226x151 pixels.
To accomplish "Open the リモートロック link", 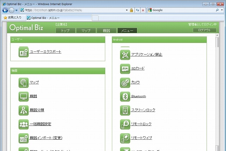I will (x=141, y=124).
